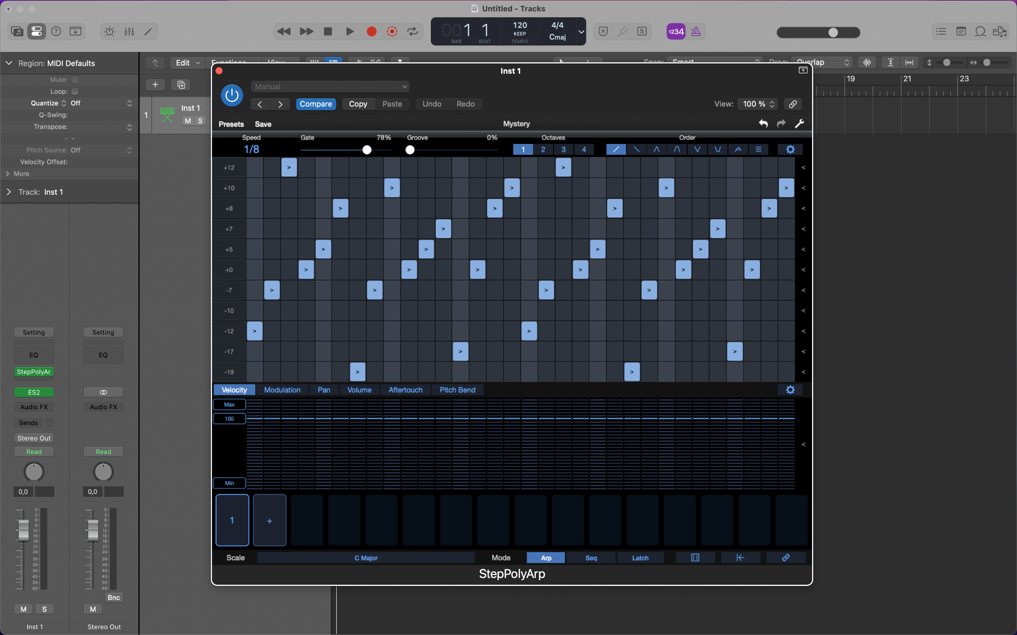Expand the Track Inst 1 disclosure triangle
Viewport: 1017px width, 635px height.
[9, 192]
